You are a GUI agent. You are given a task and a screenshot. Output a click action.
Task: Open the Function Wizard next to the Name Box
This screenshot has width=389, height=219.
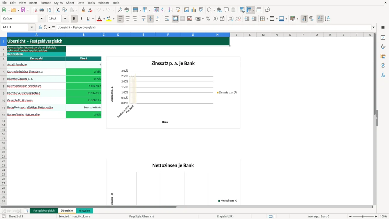(x=40, y=28)
